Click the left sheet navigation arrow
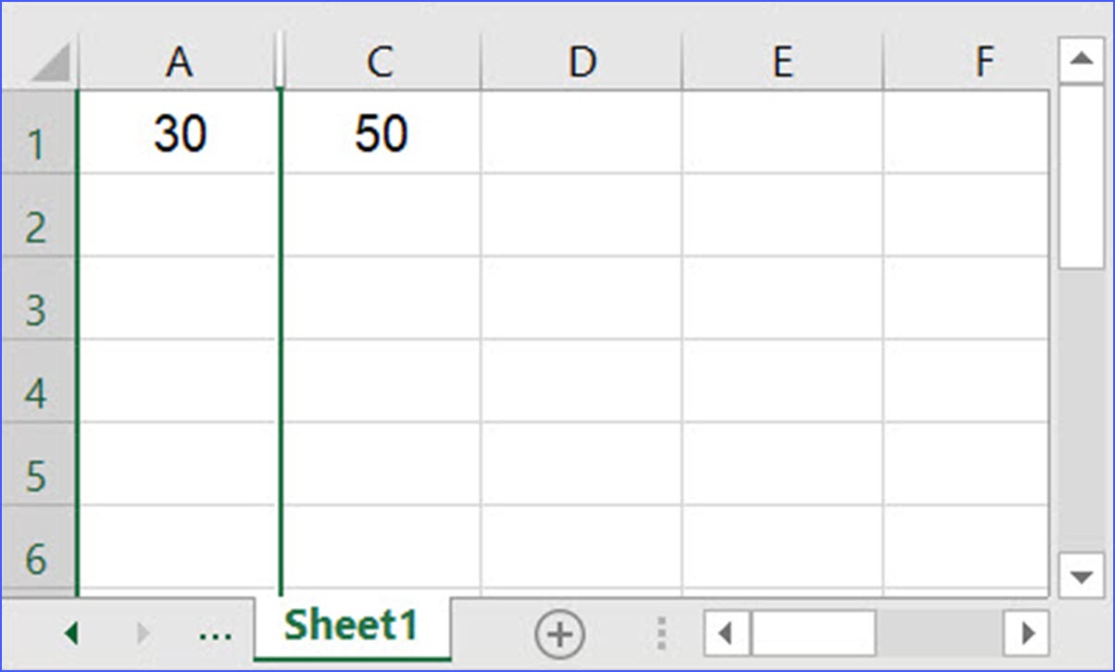 point(72,635)
